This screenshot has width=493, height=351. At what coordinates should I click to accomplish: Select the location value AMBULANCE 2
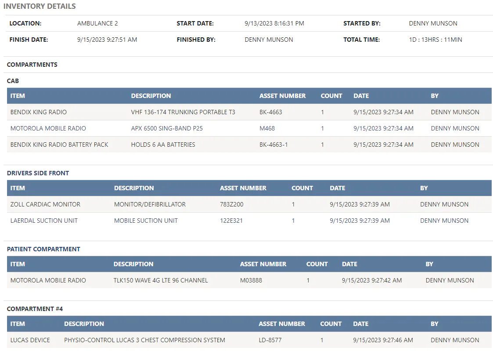tap(97, 23)
